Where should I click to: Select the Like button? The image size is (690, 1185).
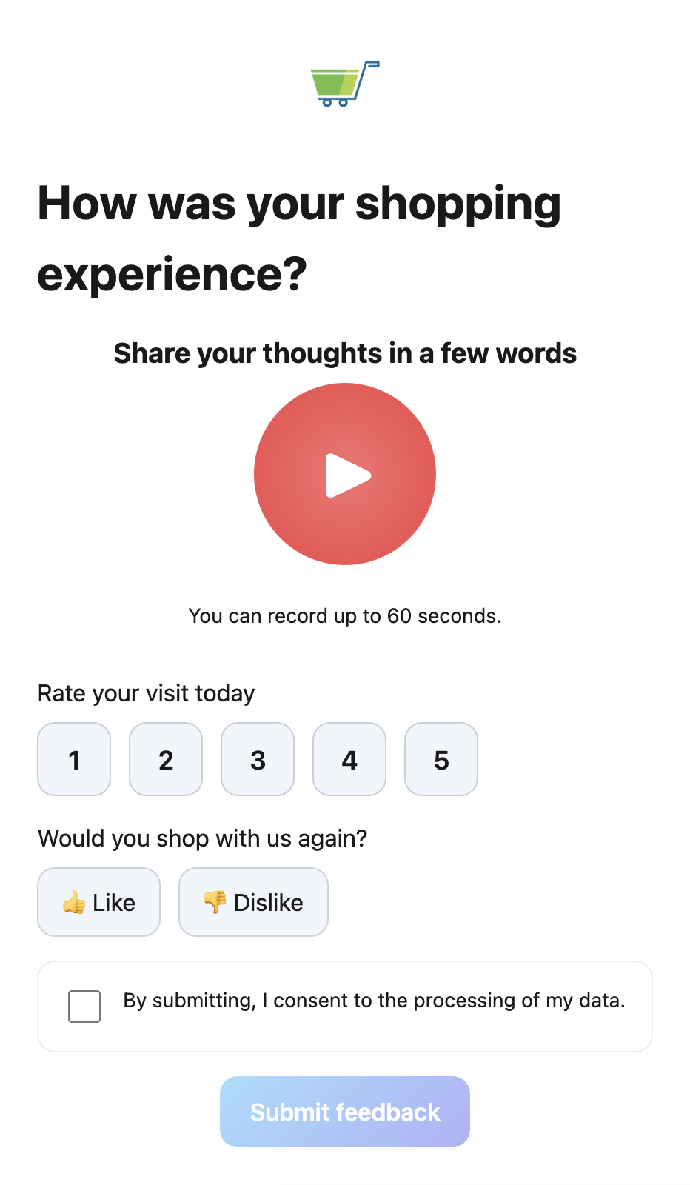[99, 902]
